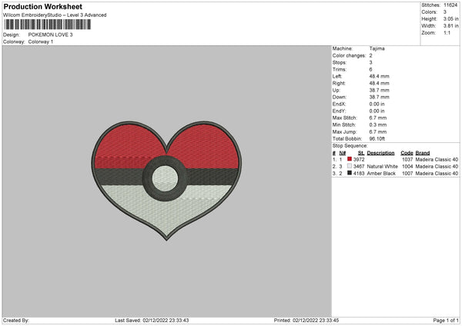
Task: Select the Colorway 1 value
Action: click(41, 42)
